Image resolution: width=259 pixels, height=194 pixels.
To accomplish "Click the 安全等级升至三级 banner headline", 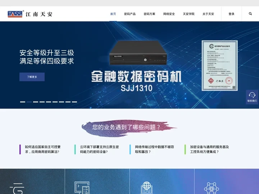I will coord(47,53).
